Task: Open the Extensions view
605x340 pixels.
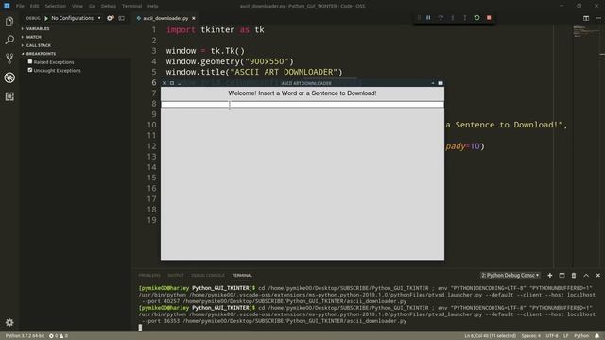Action: click(9, 96)
